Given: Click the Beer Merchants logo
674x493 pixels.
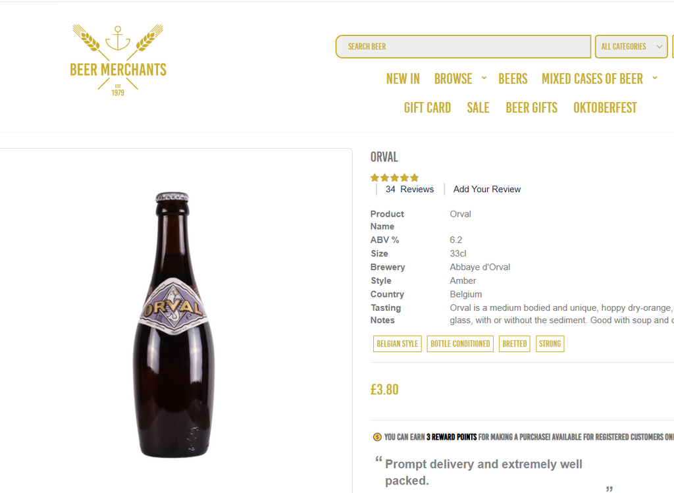Looking at the screenshot, I should coord(118,61).
